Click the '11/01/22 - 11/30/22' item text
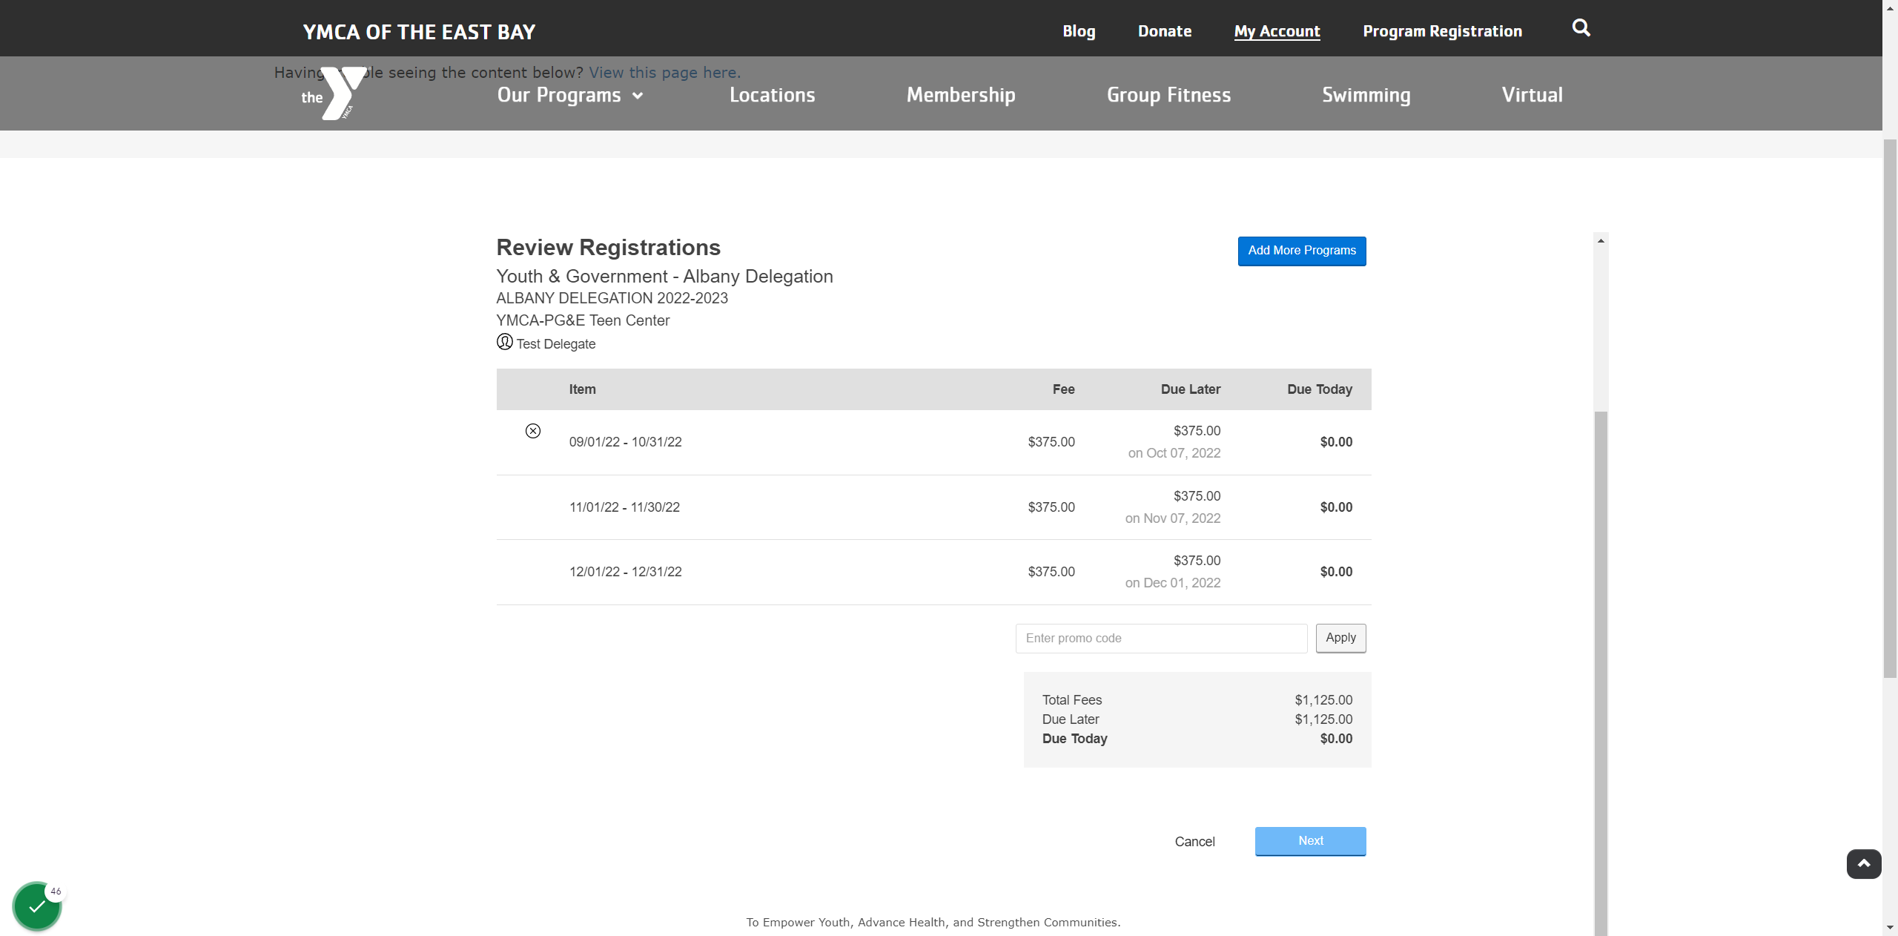This screenshot has width=1898, height=936. point(624,507)
